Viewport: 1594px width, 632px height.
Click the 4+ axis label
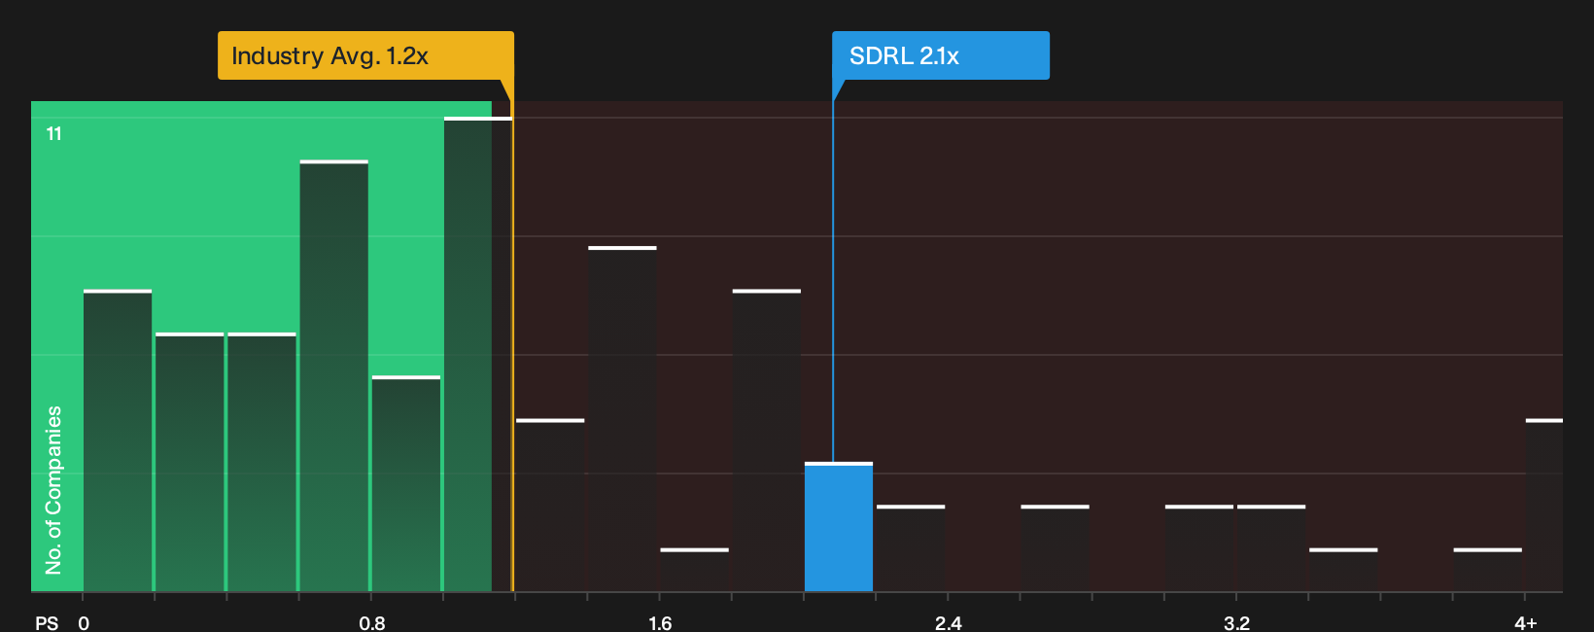coord(1526,623)
